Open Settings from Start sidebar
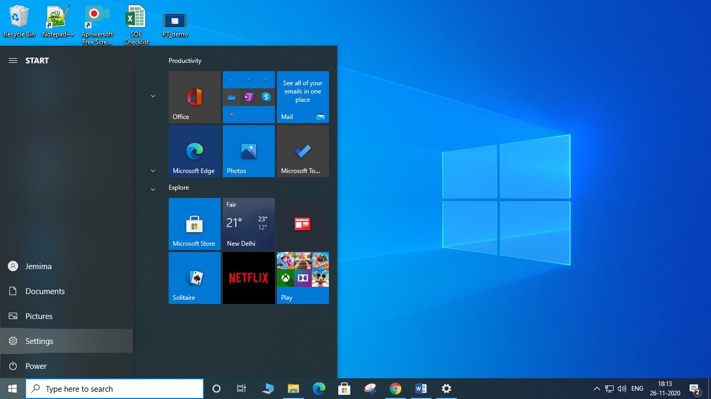711x399 pixels. click(x=67, y=341)
